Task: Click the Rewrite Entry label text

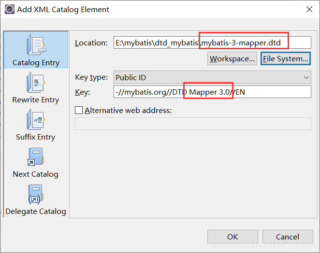Action: pos(36,100)
